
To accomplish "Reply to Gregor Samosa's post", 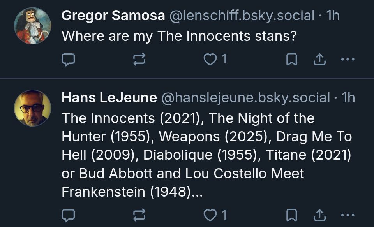I will (x=69, y=59).
